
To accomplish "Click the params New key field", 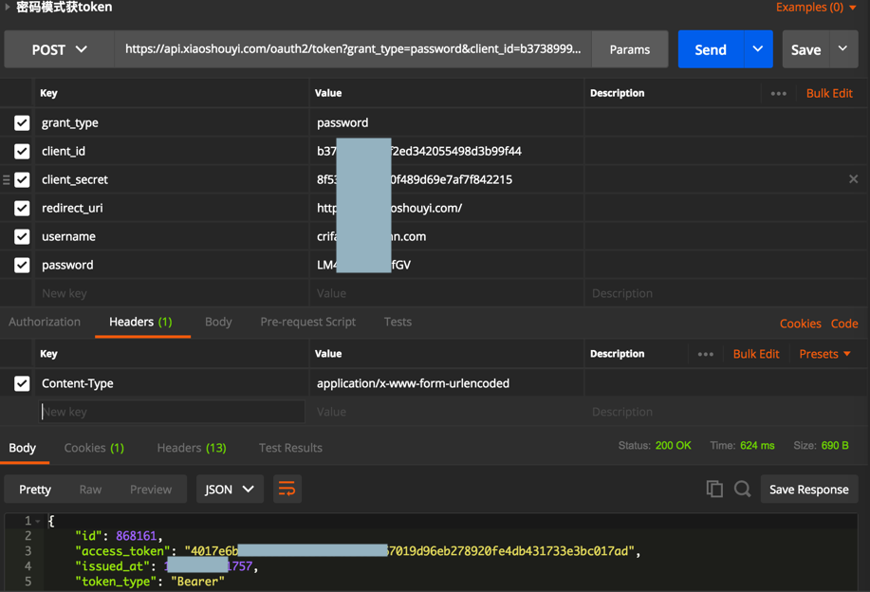I will click(x=172, y=293).
